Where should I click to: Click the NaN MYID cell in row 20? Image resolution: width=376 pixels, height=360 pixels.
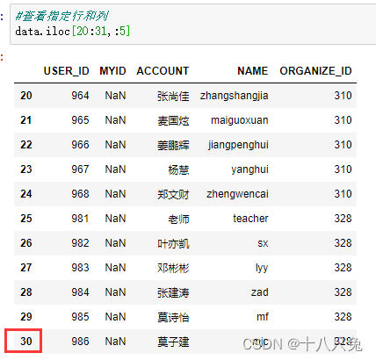tap(115, 96)
